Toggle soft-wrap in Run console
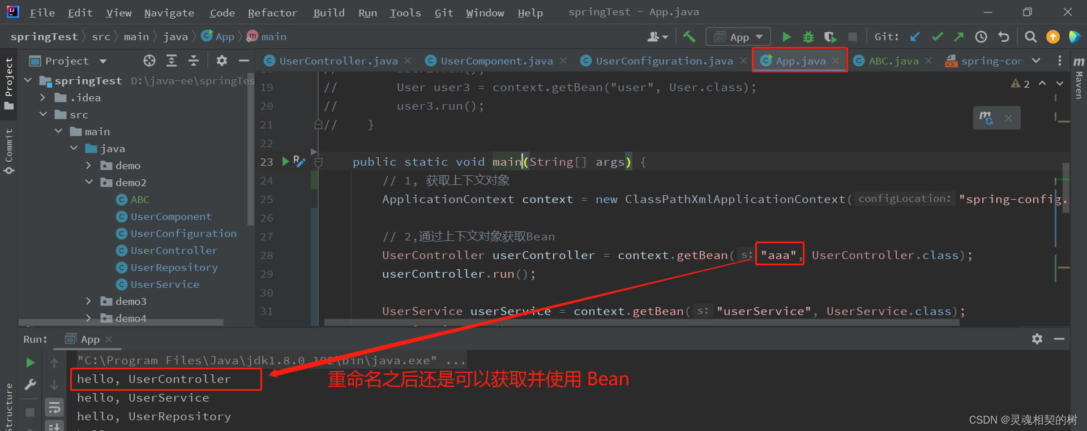Viewport: 1087px width, 431px height. click(x=54, y=407)
